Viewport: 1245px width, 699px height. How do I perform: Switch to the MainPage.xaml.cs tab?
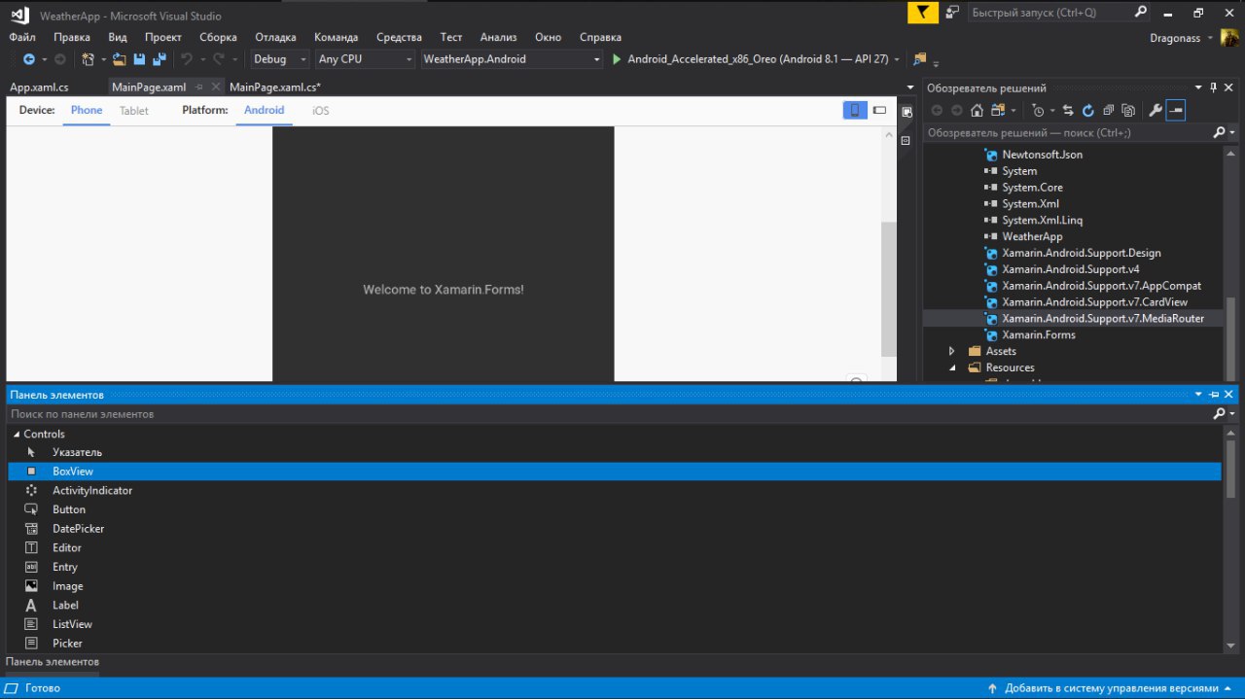click(275, 87)
